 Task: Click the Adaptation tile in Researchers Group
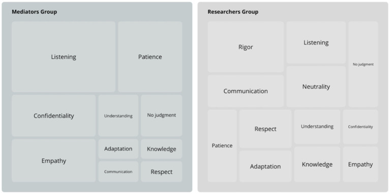tap(265, 166)
